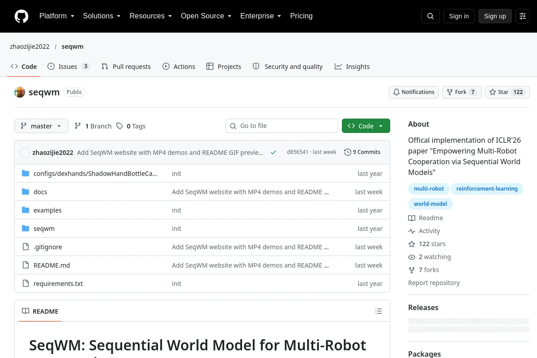Image resolution: width=537 pixels, height=358 pixels.
Task: Click the requirements.txt file icon
Action: pos(26,283)
